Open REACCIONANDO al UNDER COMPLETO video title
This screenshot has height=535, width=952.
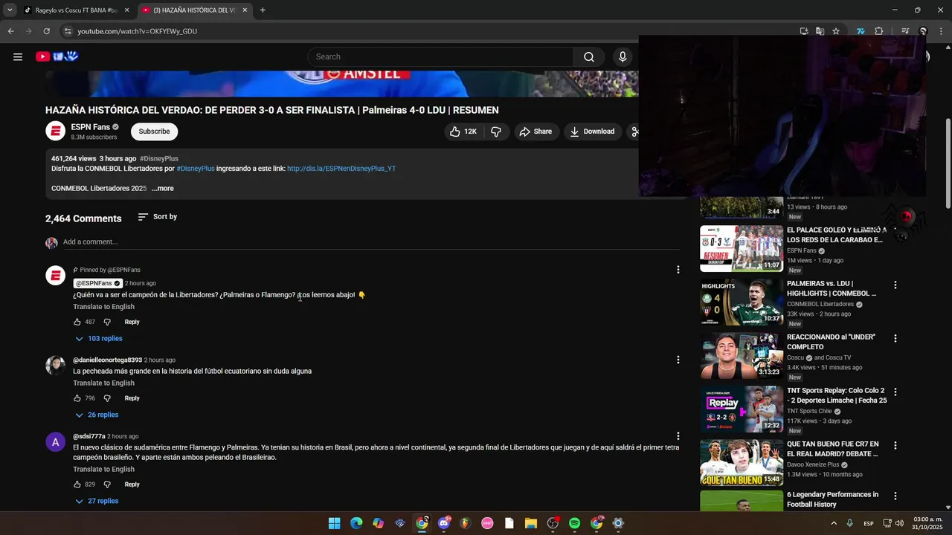click(831, 342)
